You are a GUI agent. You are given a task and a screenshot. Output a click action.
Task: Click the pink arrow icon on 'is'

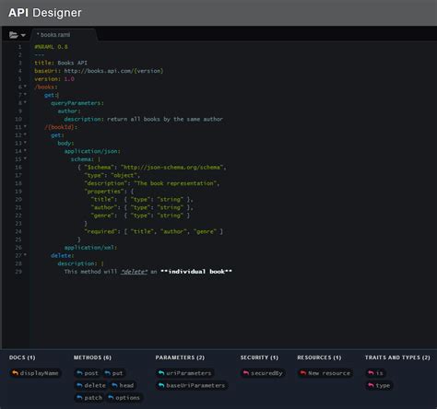click(x=371, y=373)
